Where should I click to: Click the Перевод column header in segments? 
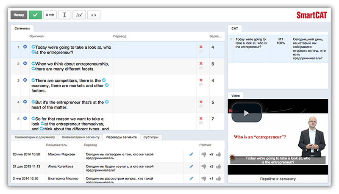(x=119, y=36)
